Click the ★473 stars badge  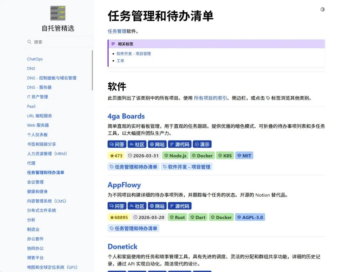(116, 156)
